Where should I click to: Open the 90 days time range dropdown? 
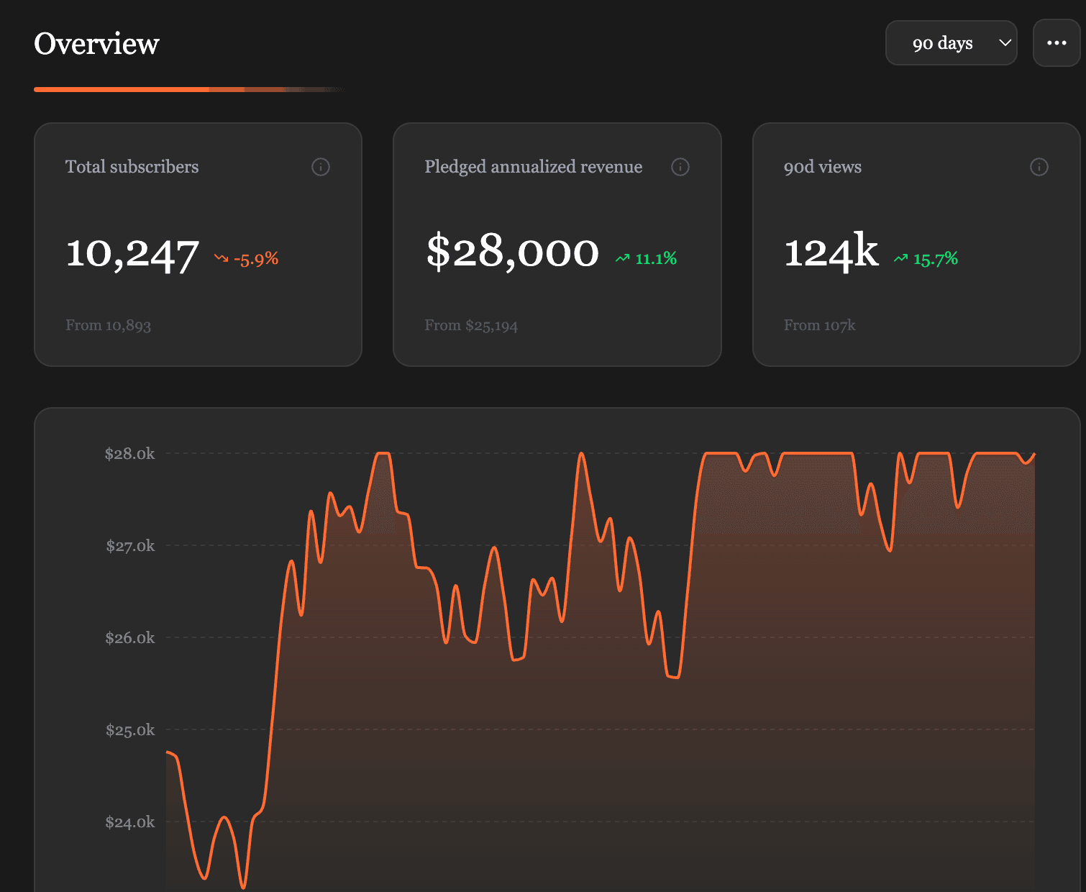click(x=951, y=42)
